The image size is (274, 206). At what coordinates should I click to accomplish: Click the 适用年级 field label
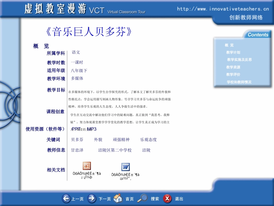point(56,70)
